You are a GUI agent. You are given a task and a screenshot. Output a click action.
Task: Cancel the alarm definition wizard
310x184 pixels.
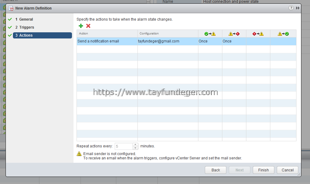coord(288,170)
